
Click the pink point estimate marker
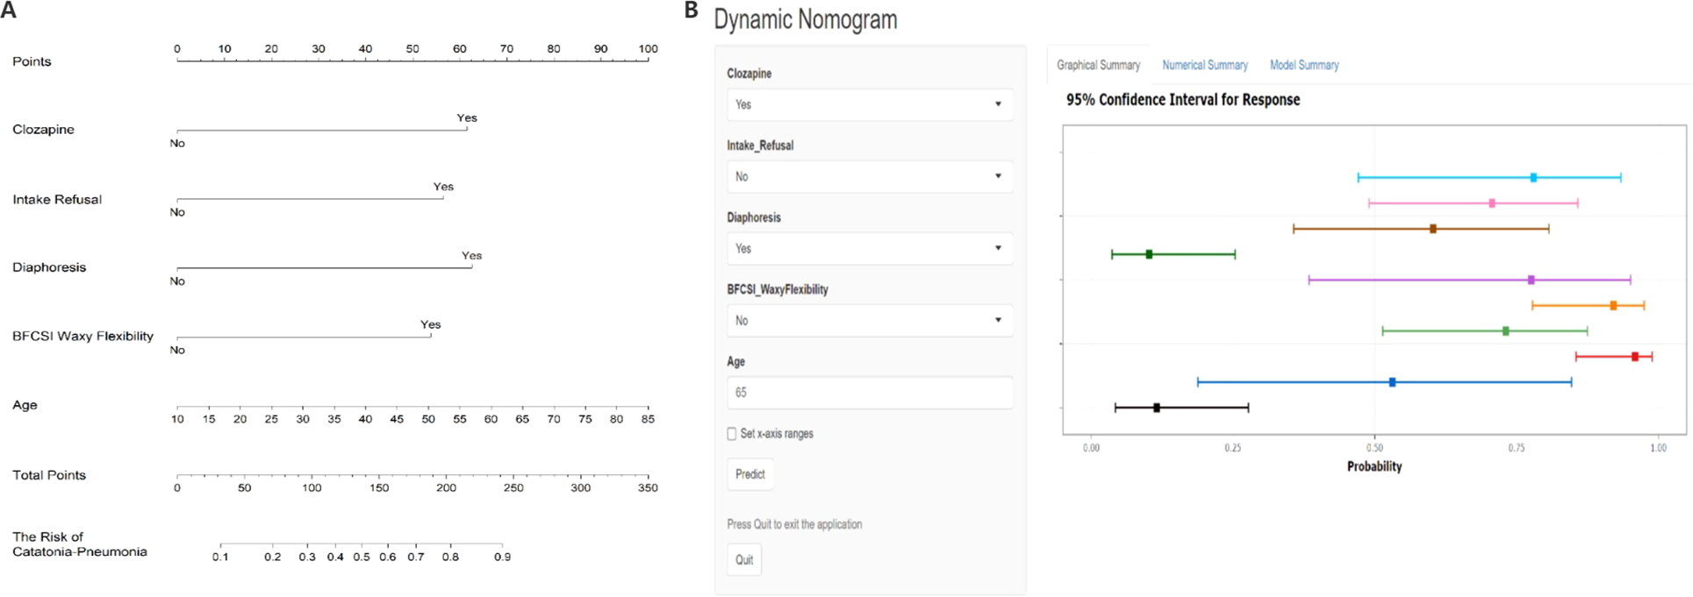[1492, 203]
